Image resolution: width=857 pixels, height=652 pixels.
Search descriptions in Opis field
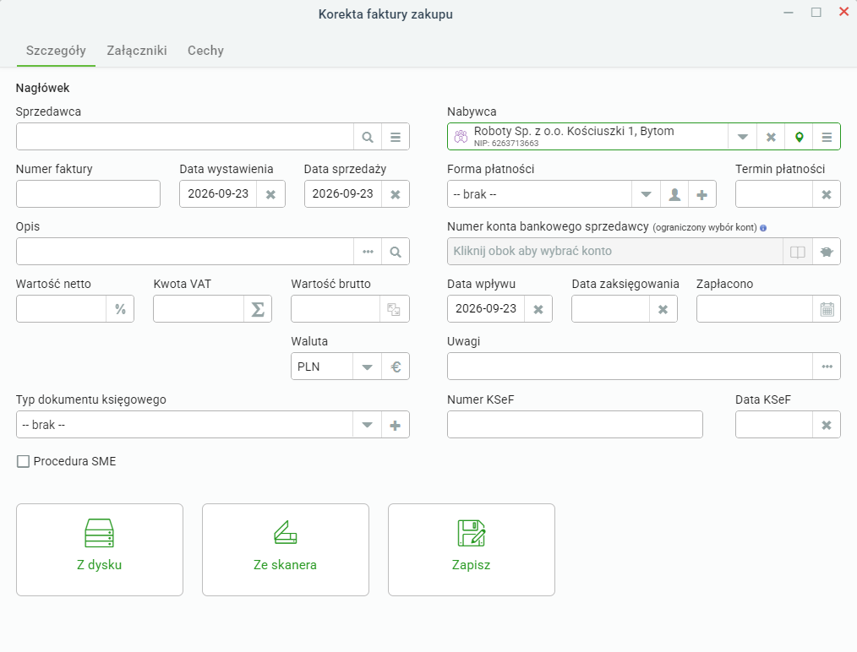(396, 252)
